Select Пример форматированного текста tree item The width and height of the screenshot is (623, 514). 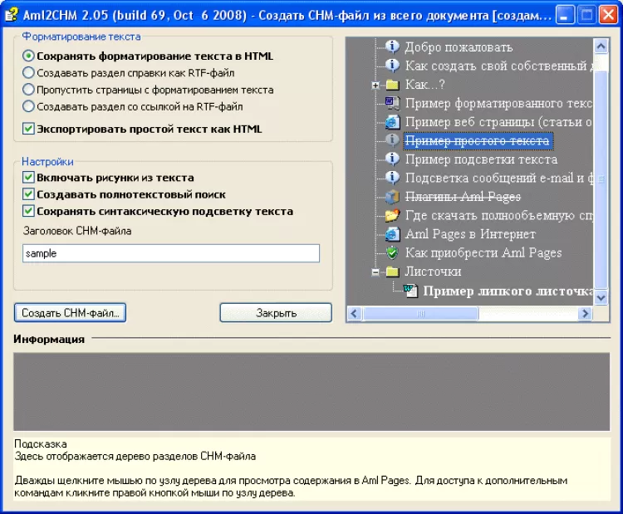[x=498, y=103]
